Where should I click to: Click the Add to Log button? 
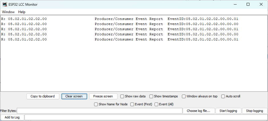click(12, 117)
